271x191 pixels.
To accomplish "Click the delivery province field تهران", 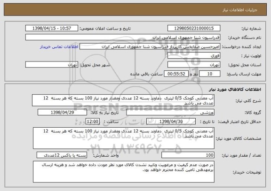I will coord(194,65).
